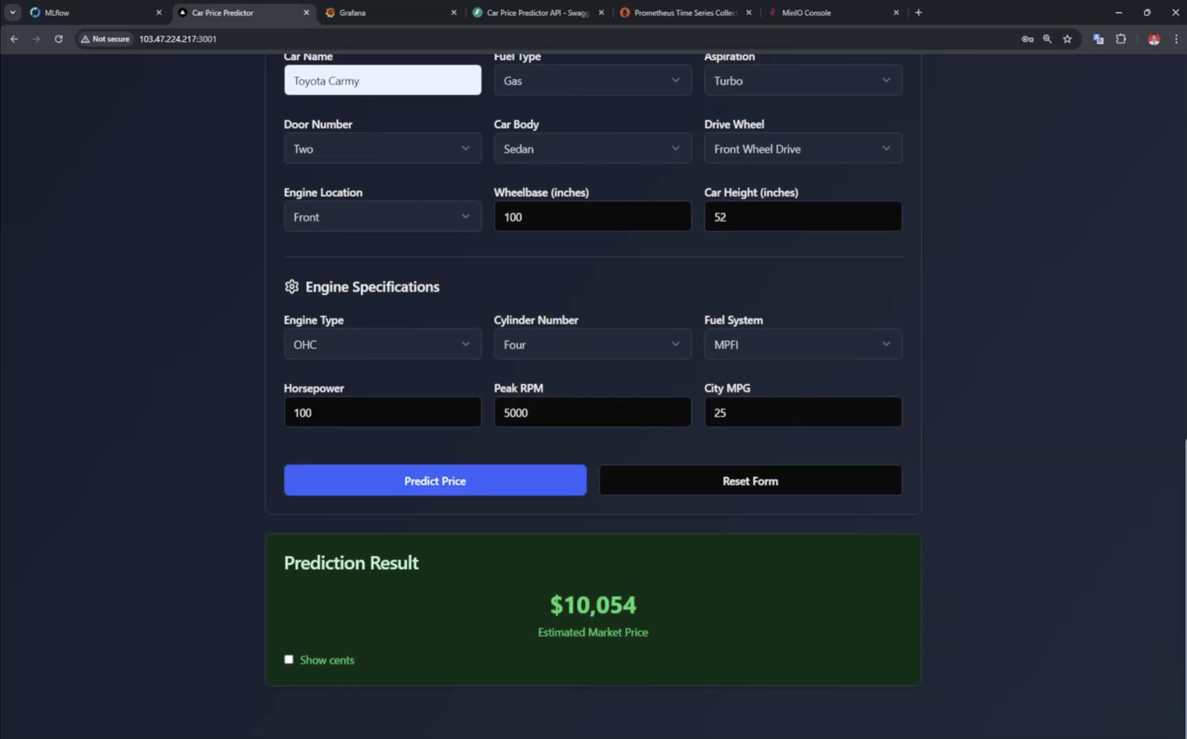The image size is (1187, 739).
Task: Open the browser extensions puzzle icon
Action: tap(1121, 39)
